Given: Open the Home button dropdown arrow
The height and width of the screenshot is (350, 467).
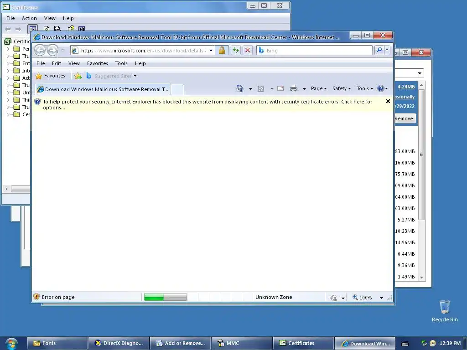Looking at the screenshot, I should click(x=250, y=89).
